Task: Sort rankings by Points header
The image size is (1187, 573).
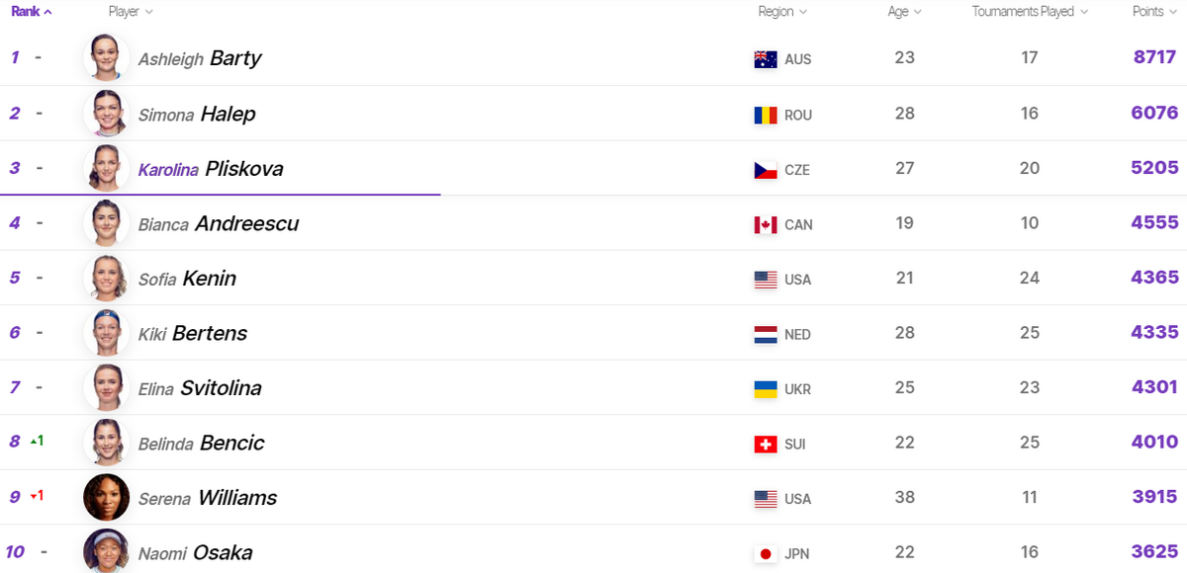Action: click(x=1154, y=12)
